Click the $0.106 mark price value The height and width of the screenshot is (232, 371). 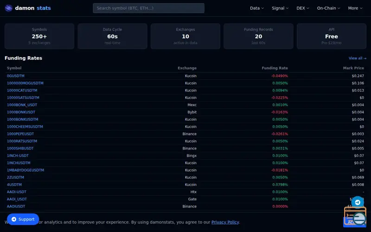pyautogui.click(x=358, y=83)
